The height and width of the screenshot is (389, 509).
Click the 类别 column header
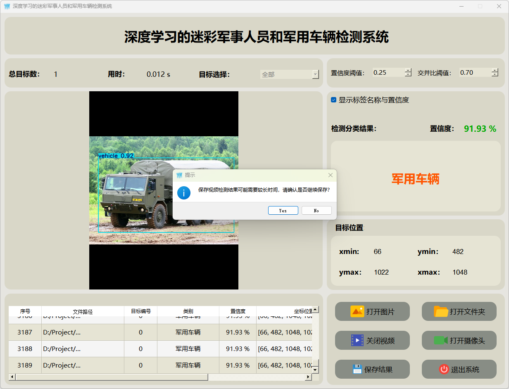click(188, 311)
